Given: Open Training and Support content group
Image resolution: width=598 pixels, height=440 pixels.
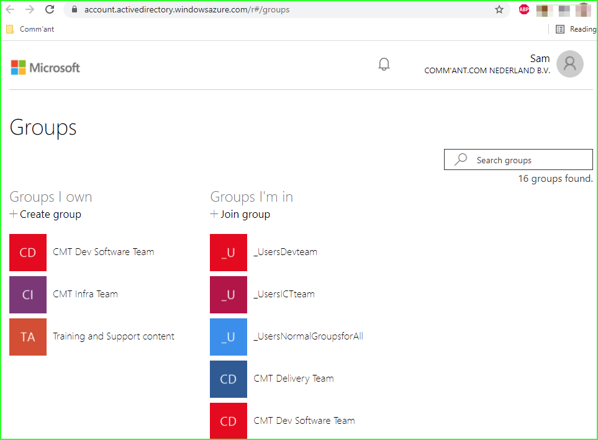Looking at the screenshot, I should point(113,336).
